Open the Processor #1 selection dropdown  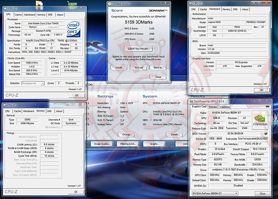tap(42, 83)
